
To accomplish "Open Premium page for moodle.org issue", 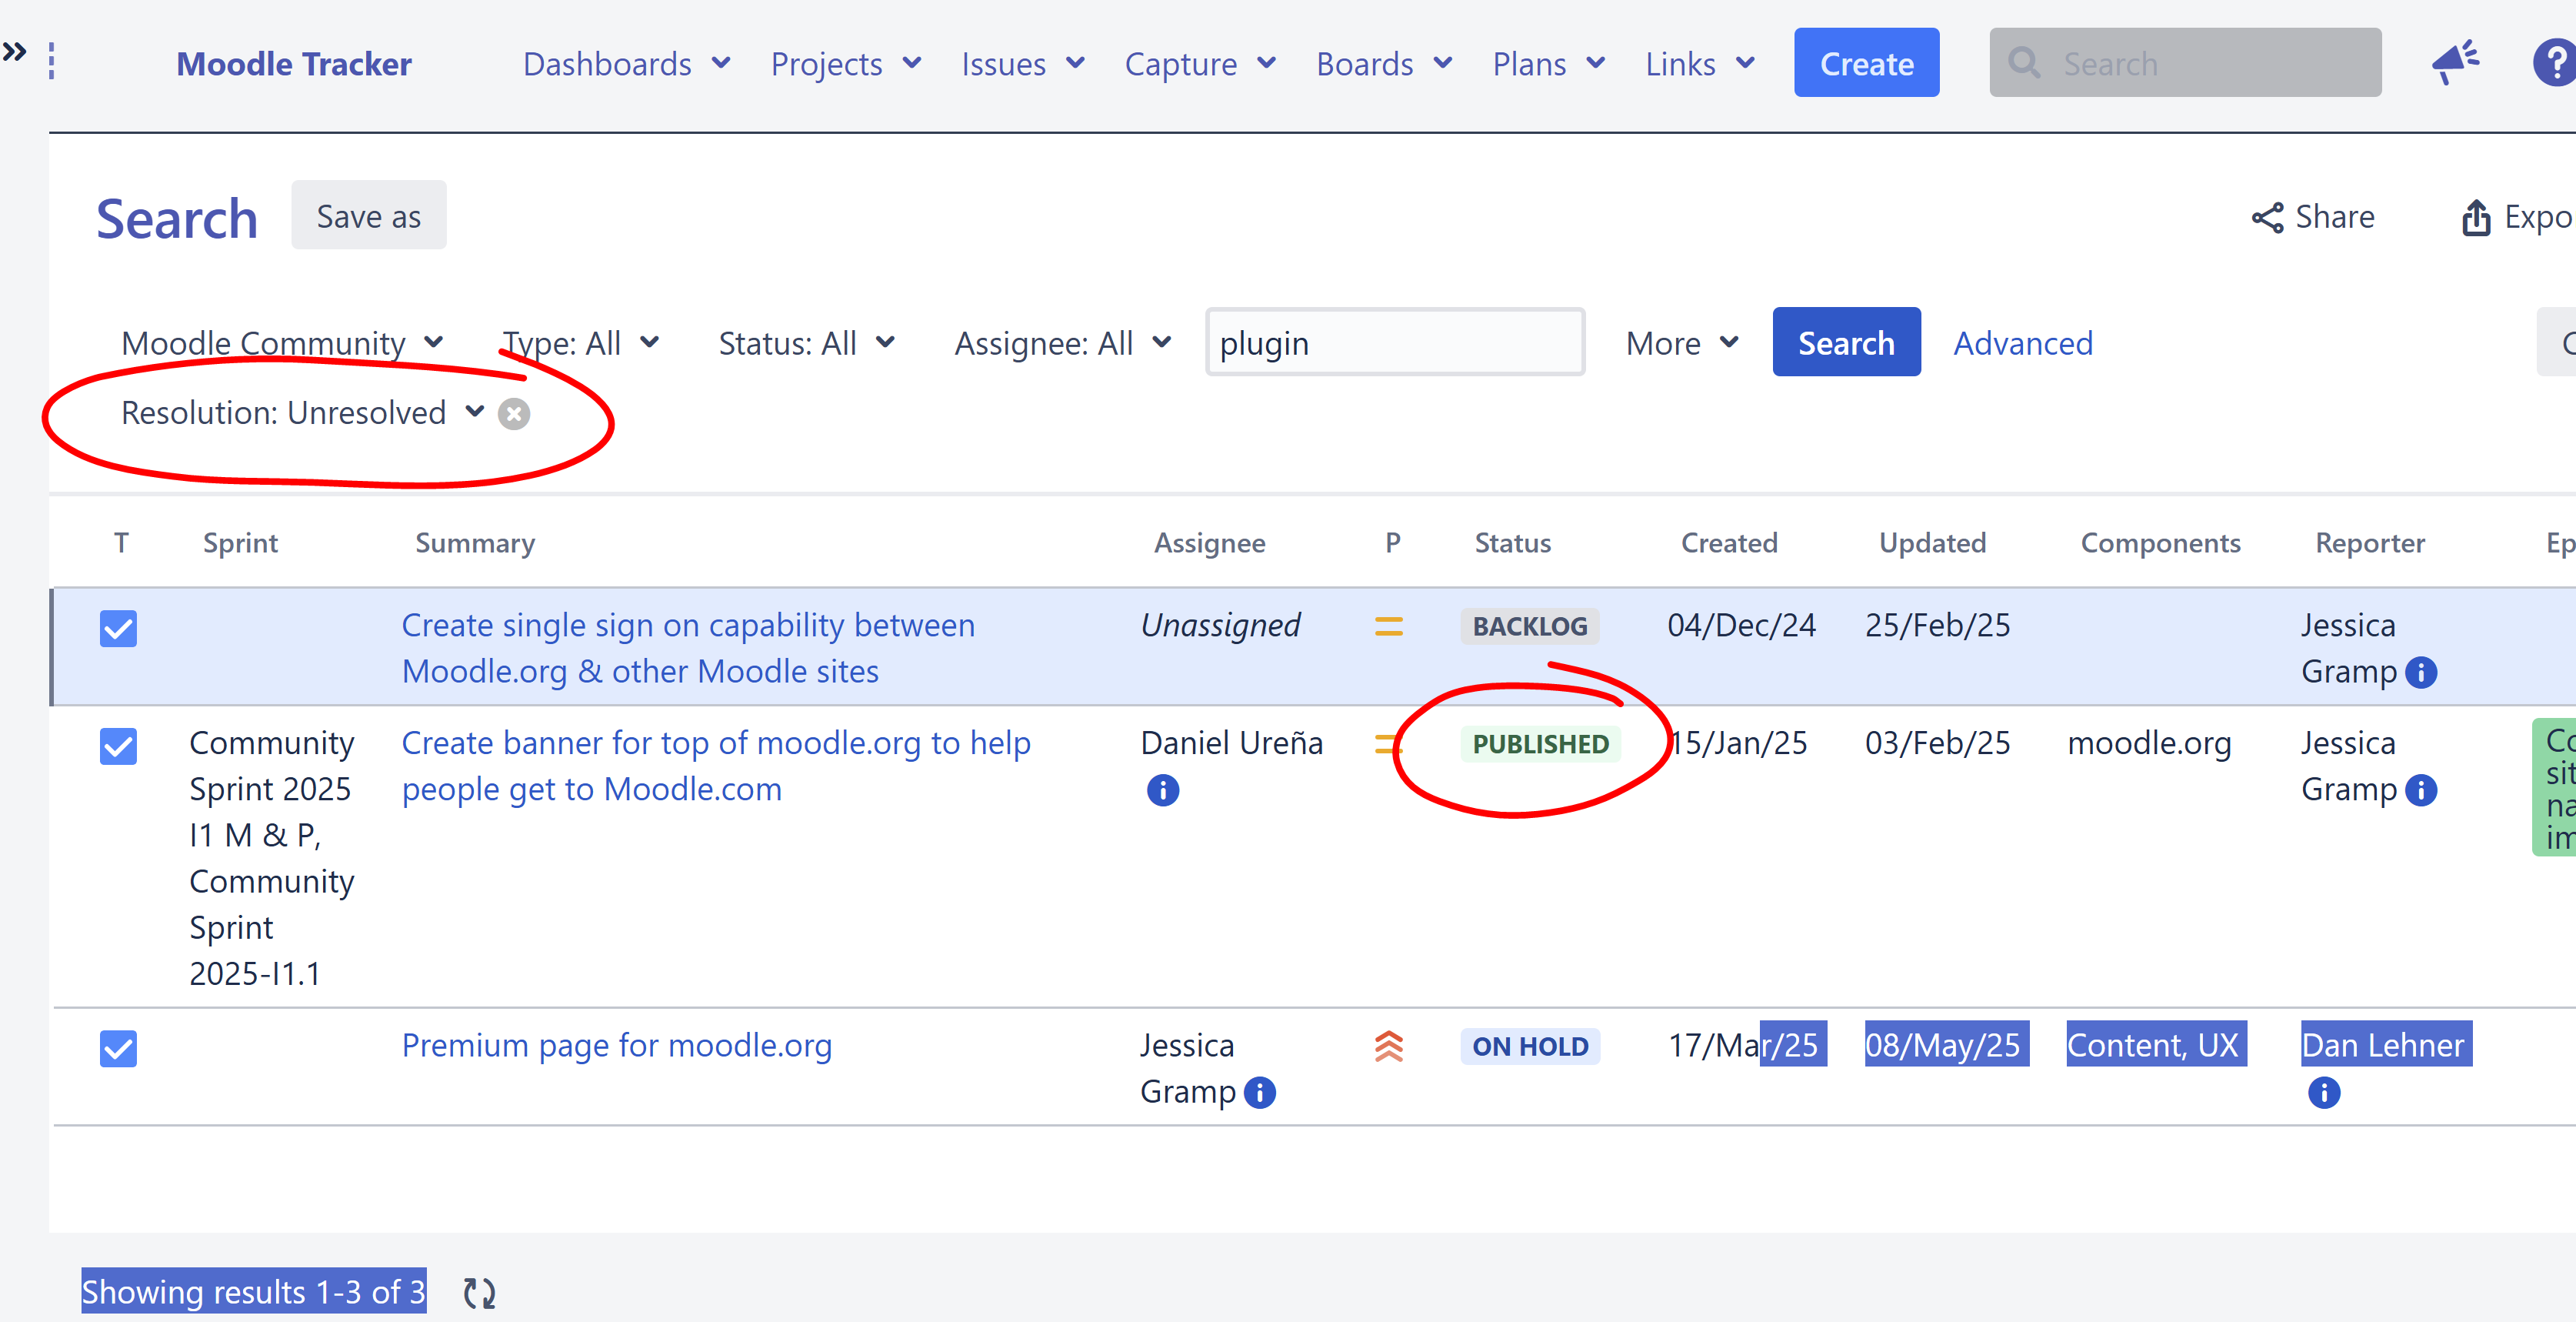I will [616, 1045].
